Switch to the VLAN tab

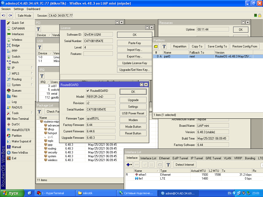[x=228, y=158]
